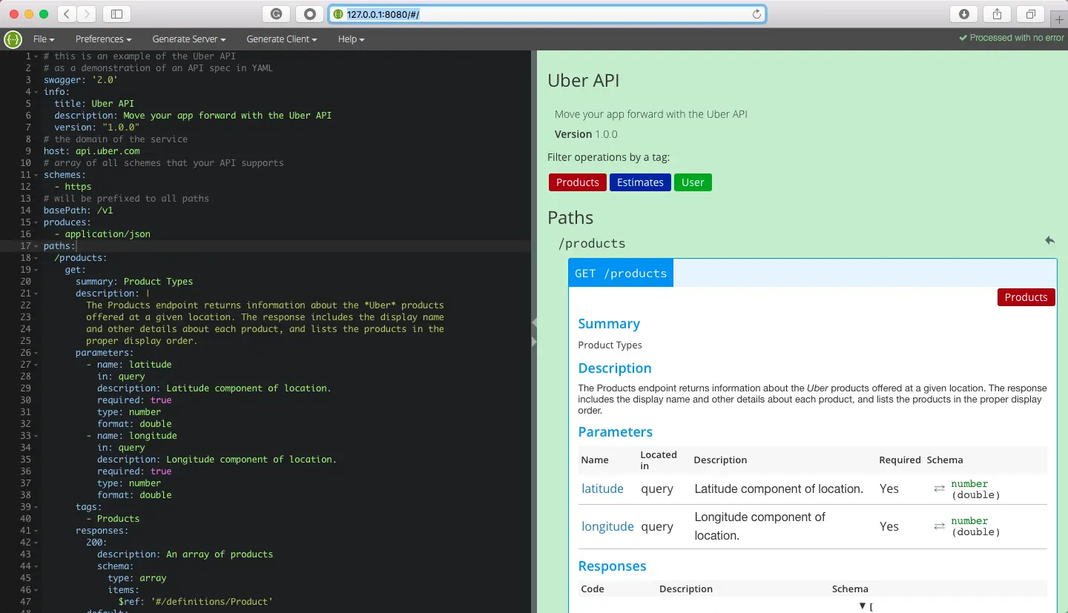Fold the /products block at line 18
Screen dimensions: 1068x613
tap(37, 258)
